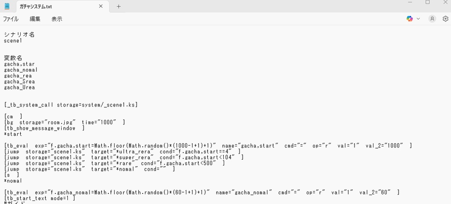The image size is (451, 204).
Task: Click the Copilot icon
Action: [x=410, y=19]
